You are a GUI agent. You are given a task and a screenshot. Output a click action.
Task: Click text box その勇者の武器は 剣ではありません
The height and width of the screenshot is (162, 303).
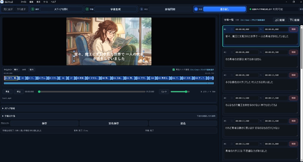[261, 62]
